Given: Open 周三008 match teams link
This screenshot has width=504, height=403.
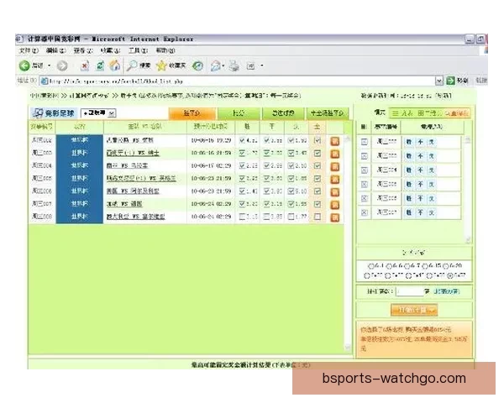Looking at the screenshot, I should pyautogui.click(x=135, y=217).
